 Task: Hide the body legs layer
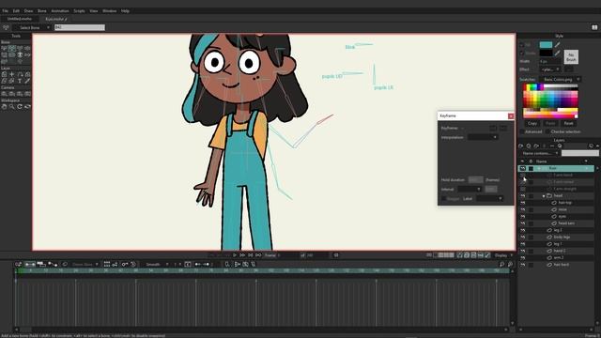[x=523, y=238]
